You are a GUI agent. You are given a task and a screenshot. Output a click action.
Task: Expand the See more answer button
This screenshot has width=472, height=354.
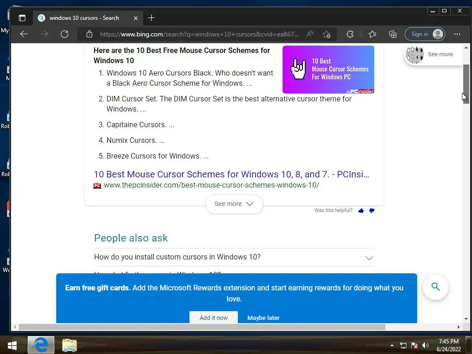pyautogui.click(x=234, y=204)
